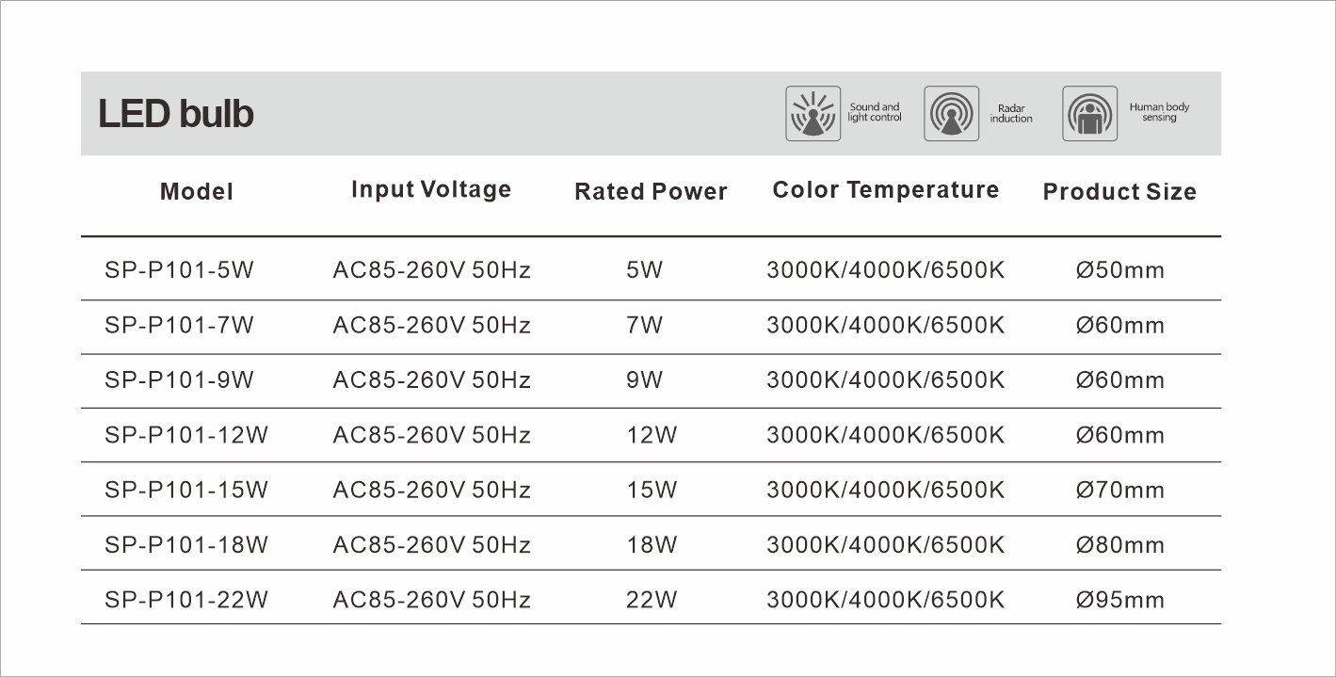This screenshot has width=1336, height=677.
Task: Click the Rated Power column header
Action: pos(651,192)
